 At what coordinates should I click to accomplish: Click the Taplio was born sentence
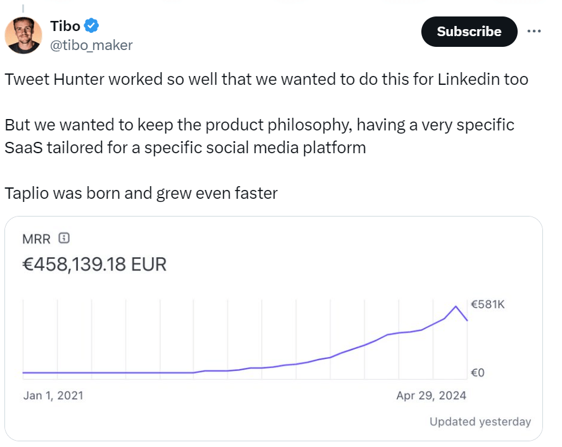tap(141, 193)
